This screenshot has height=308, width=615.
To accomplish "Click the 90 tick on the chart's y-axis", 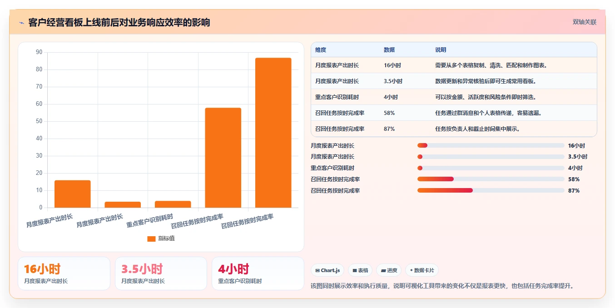I will click(39, 52).
